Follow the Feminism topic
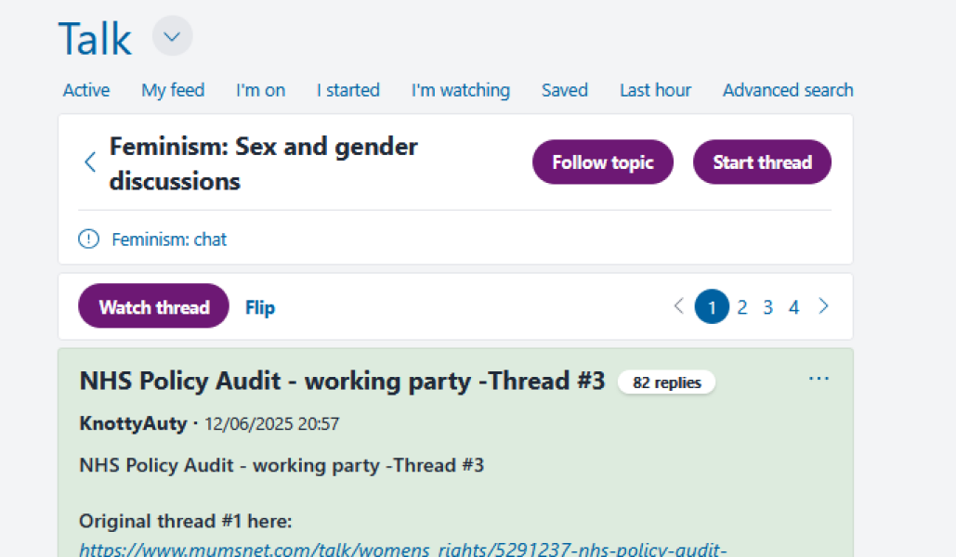 coord(602,162)
